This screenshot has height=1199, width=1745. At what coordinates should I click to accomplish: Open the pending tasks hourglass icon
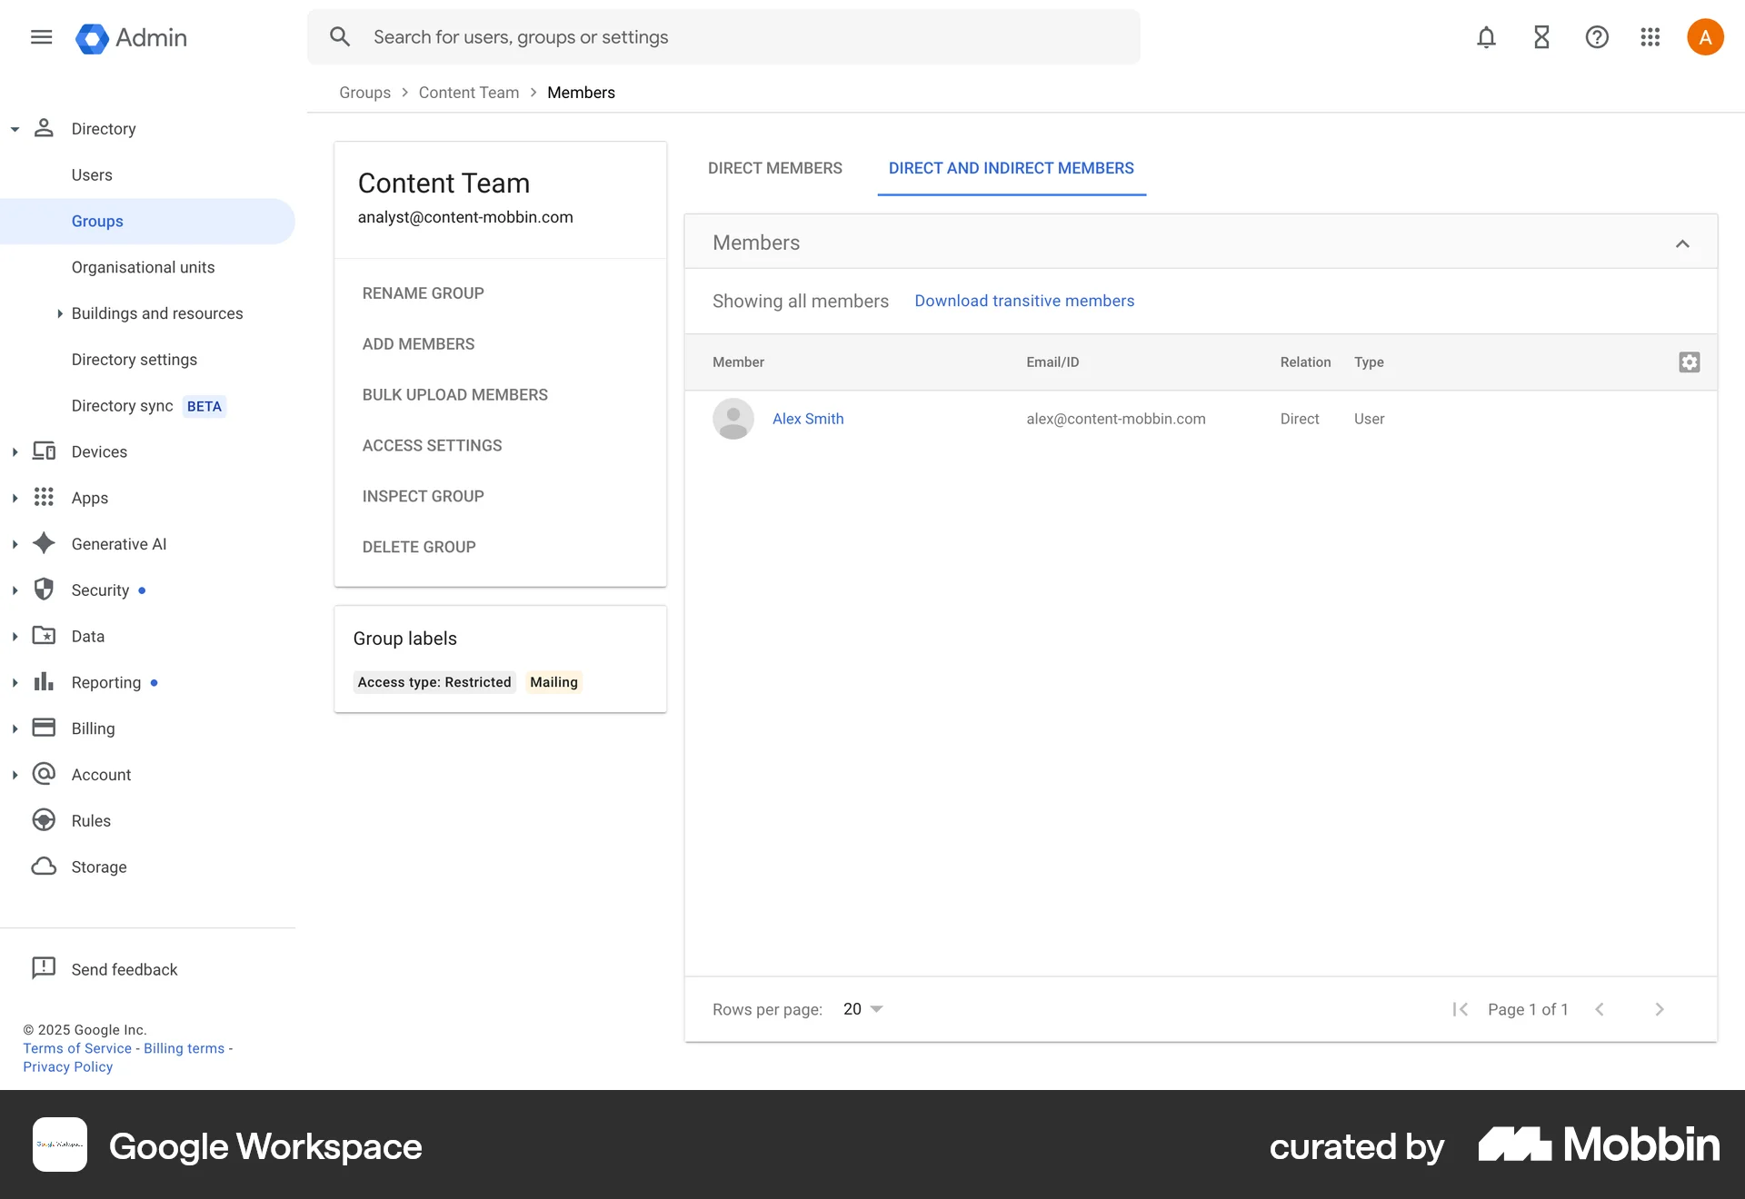coord(1541,36)
